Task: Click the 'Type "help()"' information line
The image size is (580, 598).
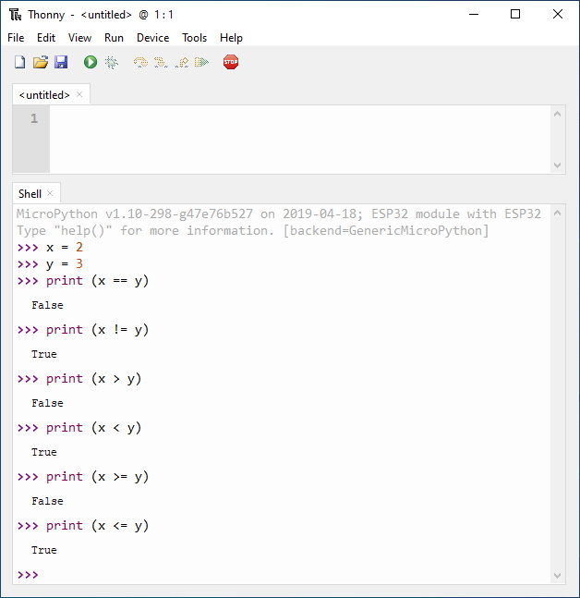Action: [x=252, y=230]
